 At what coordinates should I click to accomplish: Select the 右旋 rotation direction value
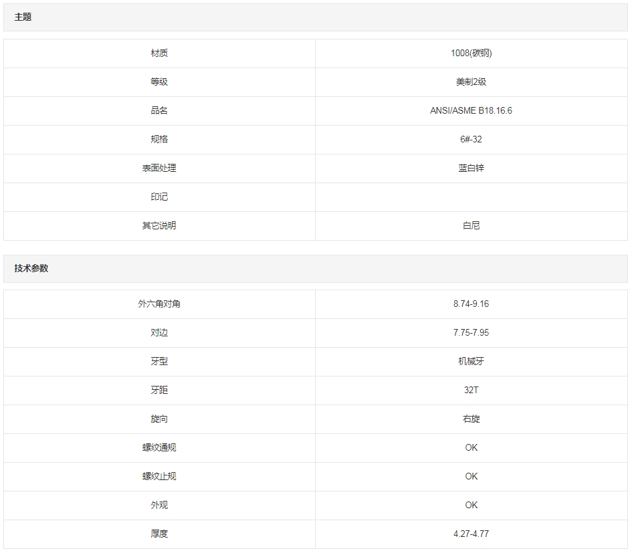tap(471, 419)
